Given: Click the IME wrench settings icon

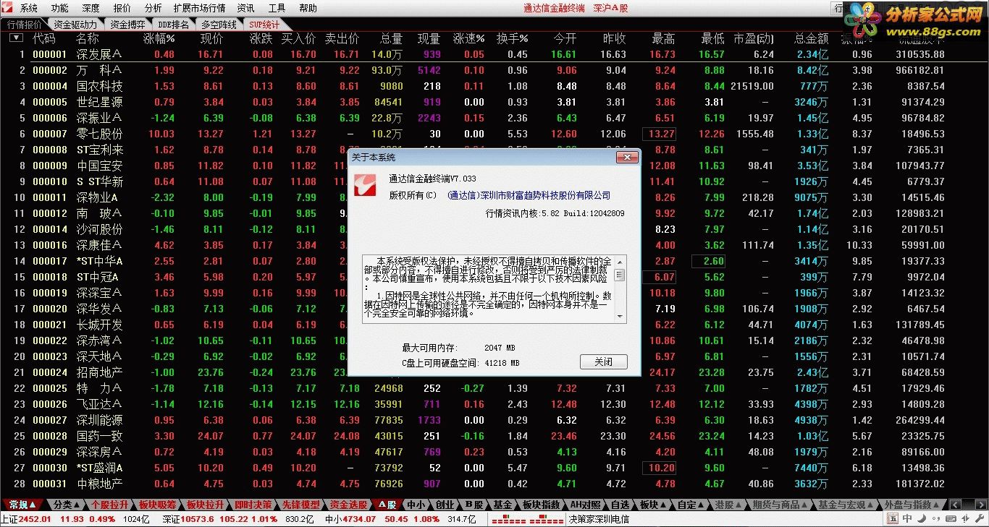Looking at the screenshot, I should coord(979,518).
